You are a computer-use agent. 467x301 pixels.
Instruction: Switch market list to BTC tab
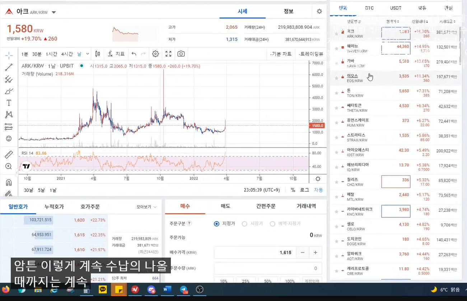point(369,8)
